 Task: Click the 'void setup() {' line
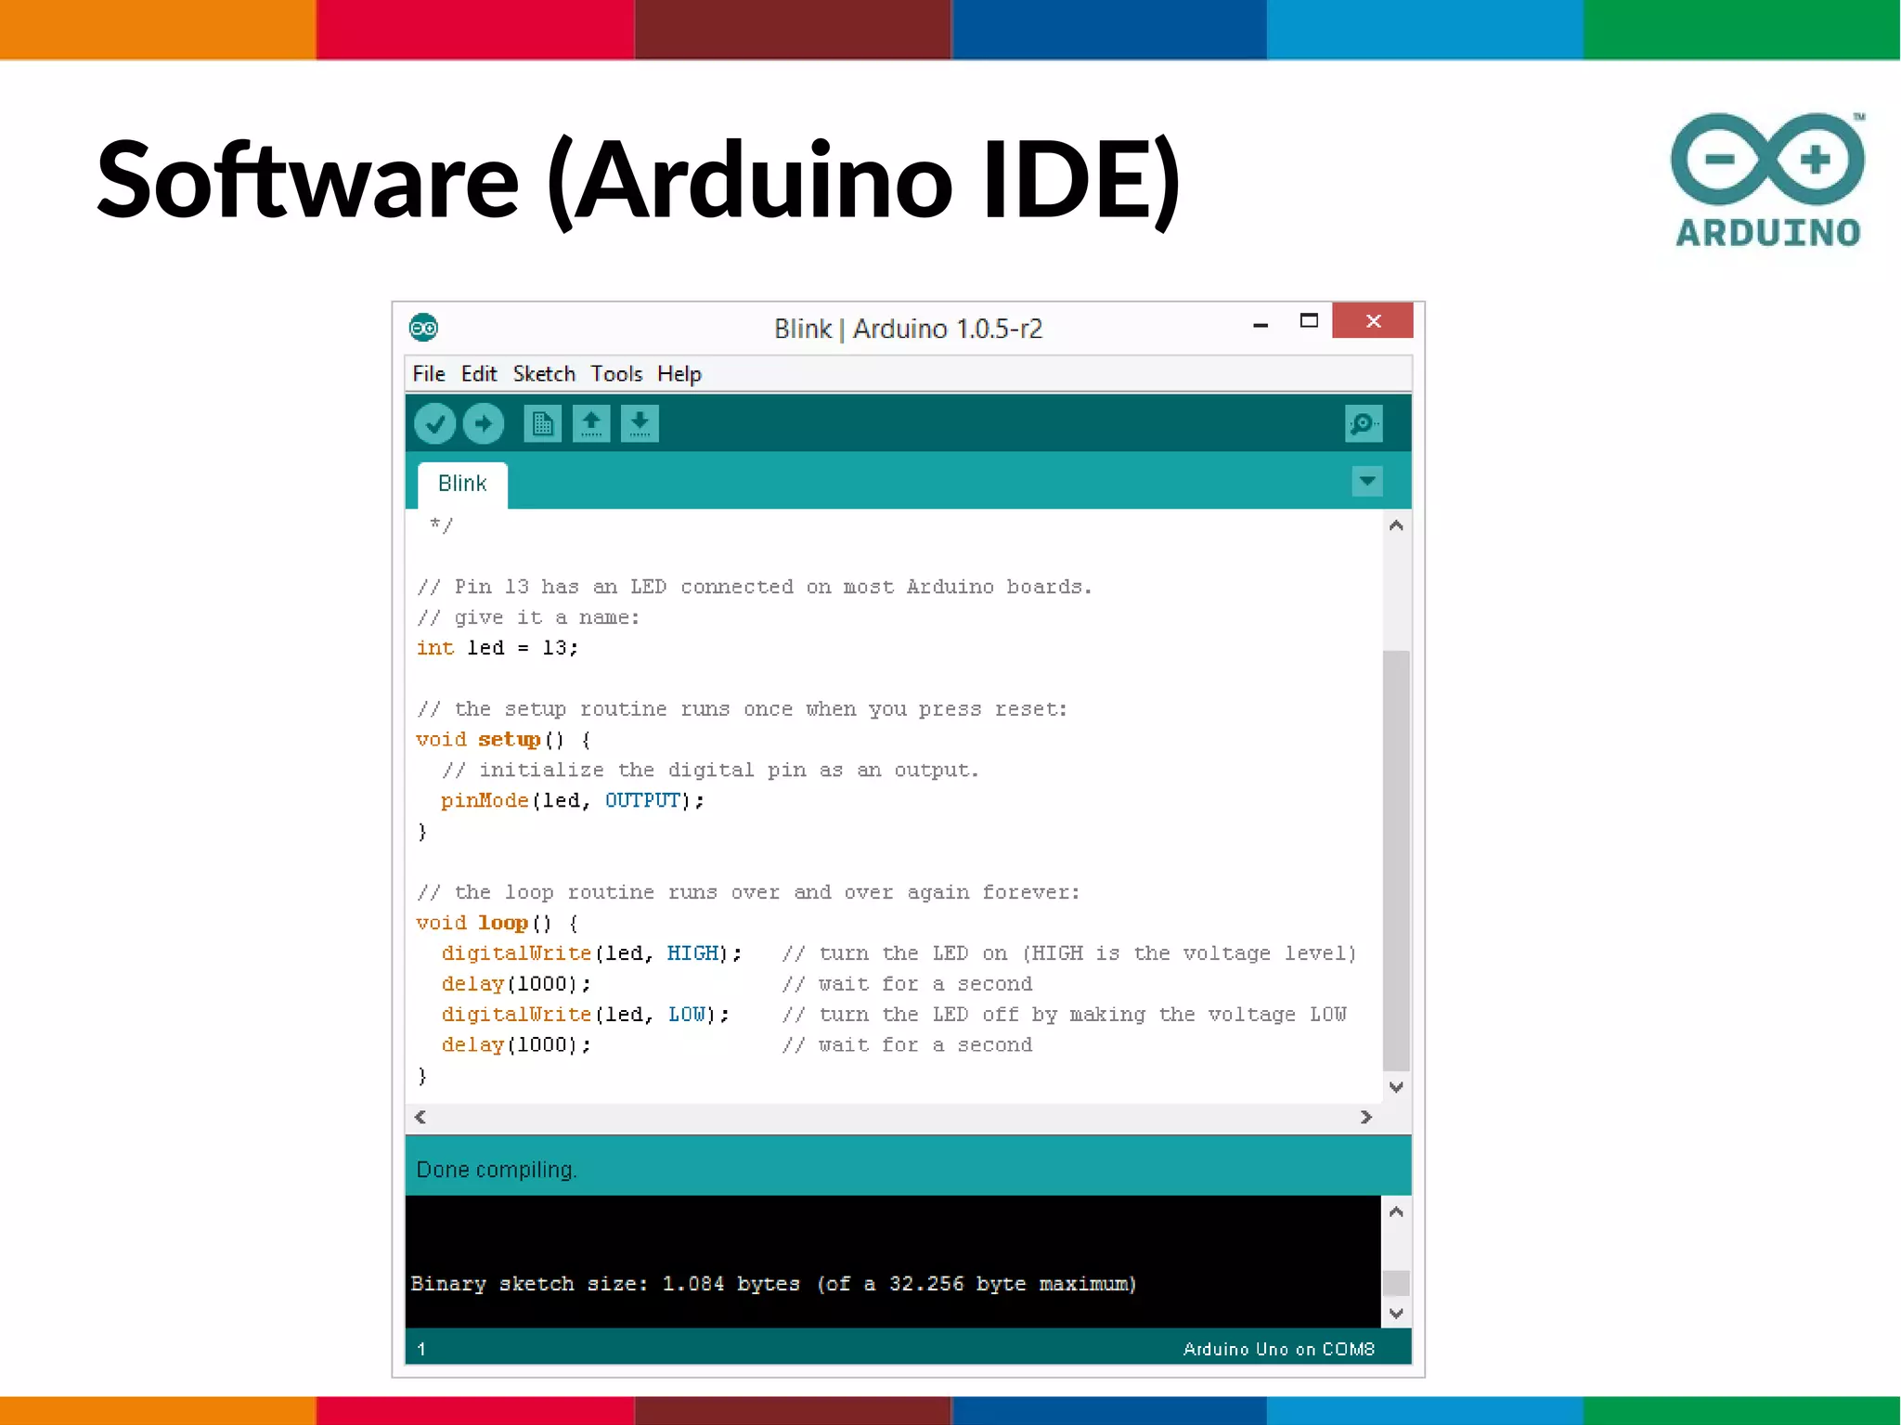tap(503, 740)
